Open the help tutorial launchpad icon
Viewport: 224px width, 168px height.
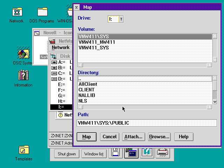click(147, 153)
